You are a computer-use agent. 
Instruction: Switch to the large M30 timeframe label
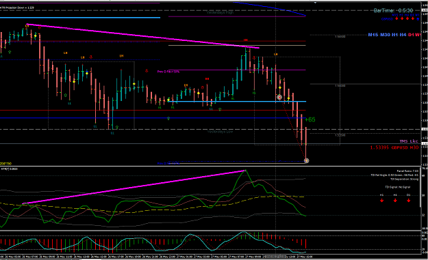pyautogui.click(x=385, y=35)
